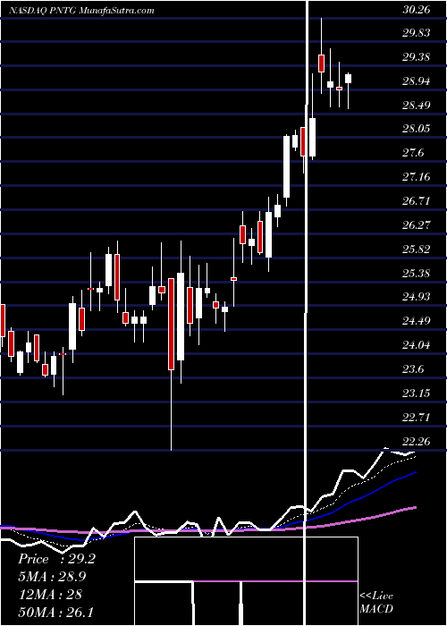The width and height of the screenshot is (447, 626).
Task: Click the 28.05 price axis label
Action: click(x=417, y=129)
